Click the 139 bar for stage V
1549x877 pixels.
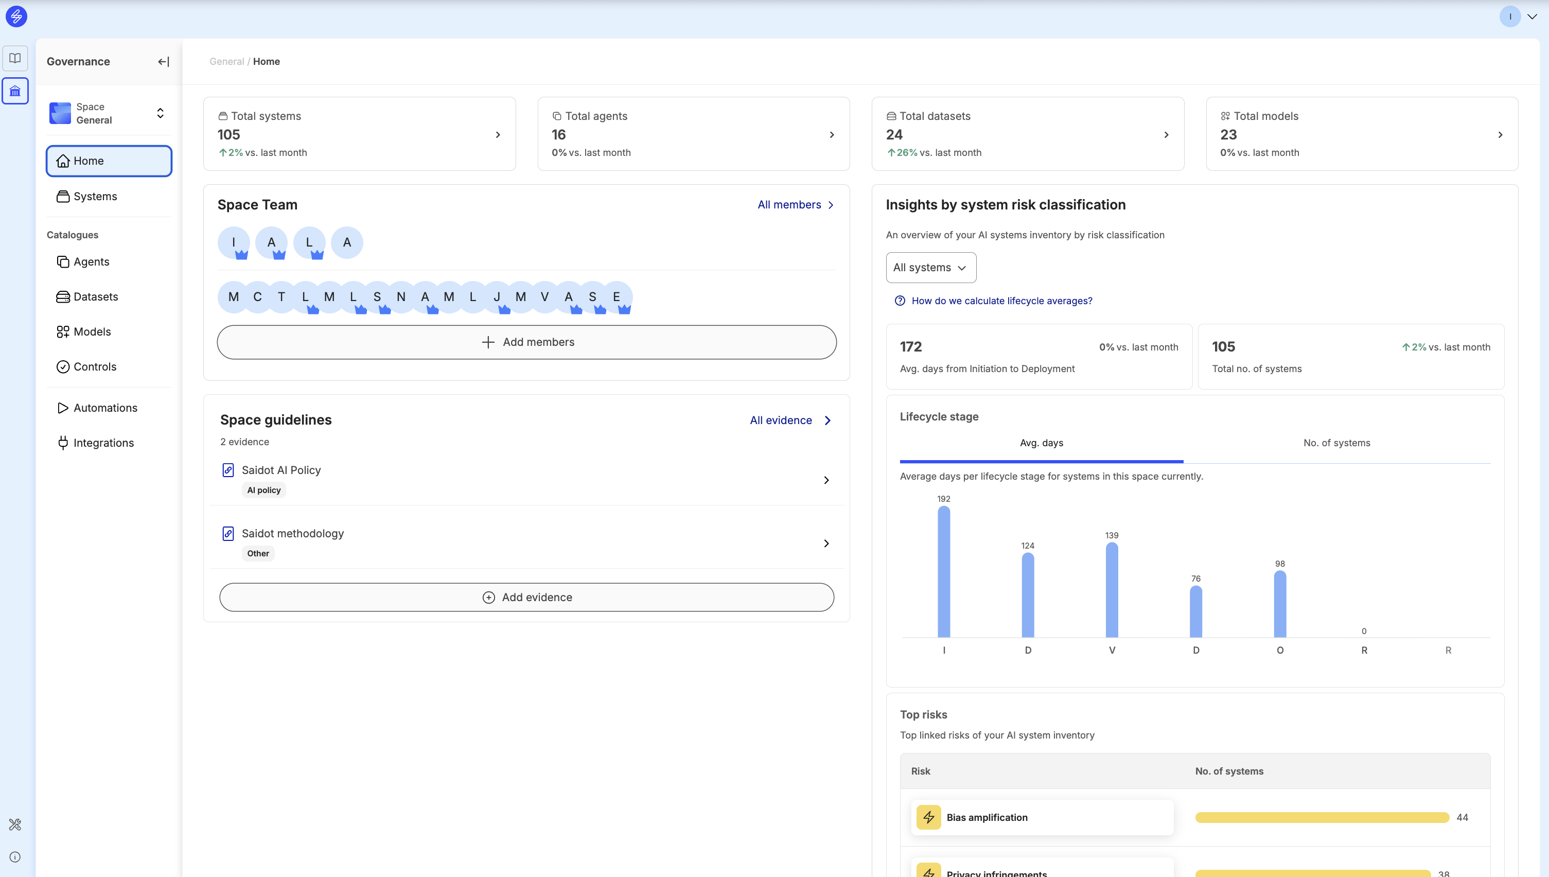pyautogui.click(x=1112, y=590)
